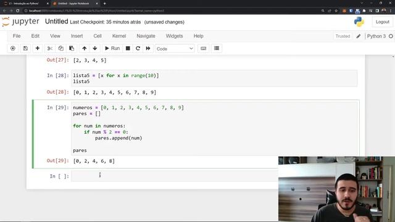Click the webcam video overlay

pos(336,189)
